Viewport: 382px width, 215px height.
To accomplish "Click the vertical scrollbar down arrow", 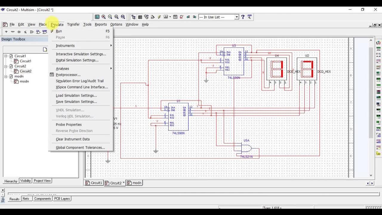I will [x=371, y=175].
